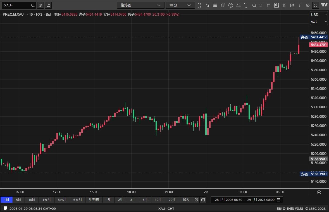Click the table icon next to range gear

203,200
